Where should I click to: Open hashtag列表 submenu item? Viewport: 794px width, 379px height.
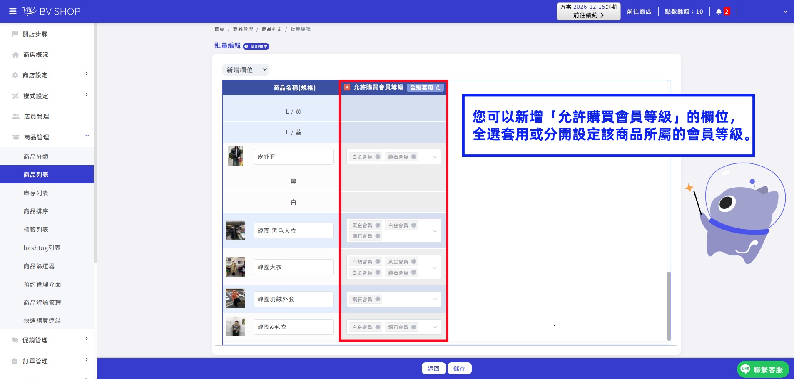click(42, 248)
